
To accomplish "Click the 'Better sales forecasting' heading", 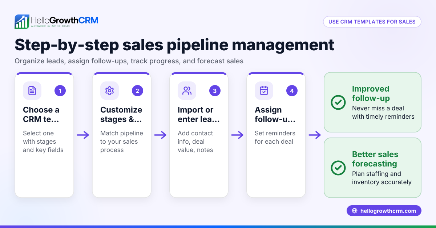I will coord(375,159).
